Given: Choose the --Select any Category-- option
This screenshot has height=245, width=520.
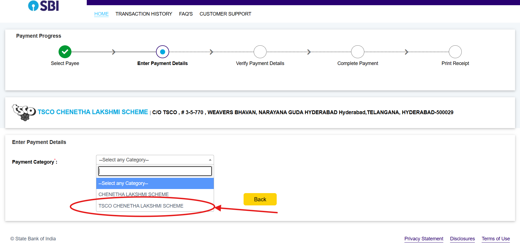Looking at the screenshot, I should (x=155, y=183).
